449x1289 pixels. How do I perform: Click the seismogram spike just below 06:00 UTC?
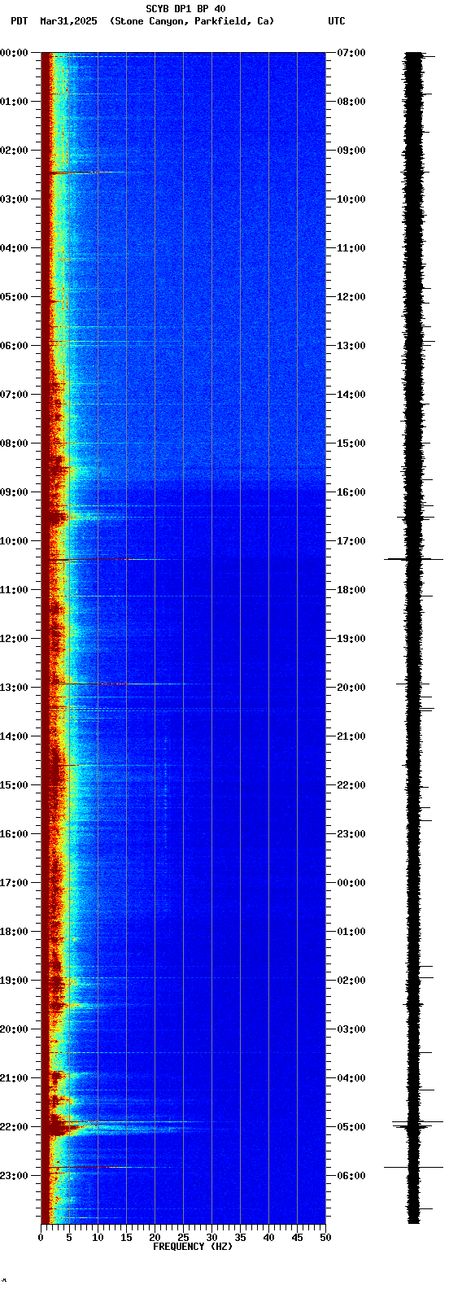tap(414, 1167)
